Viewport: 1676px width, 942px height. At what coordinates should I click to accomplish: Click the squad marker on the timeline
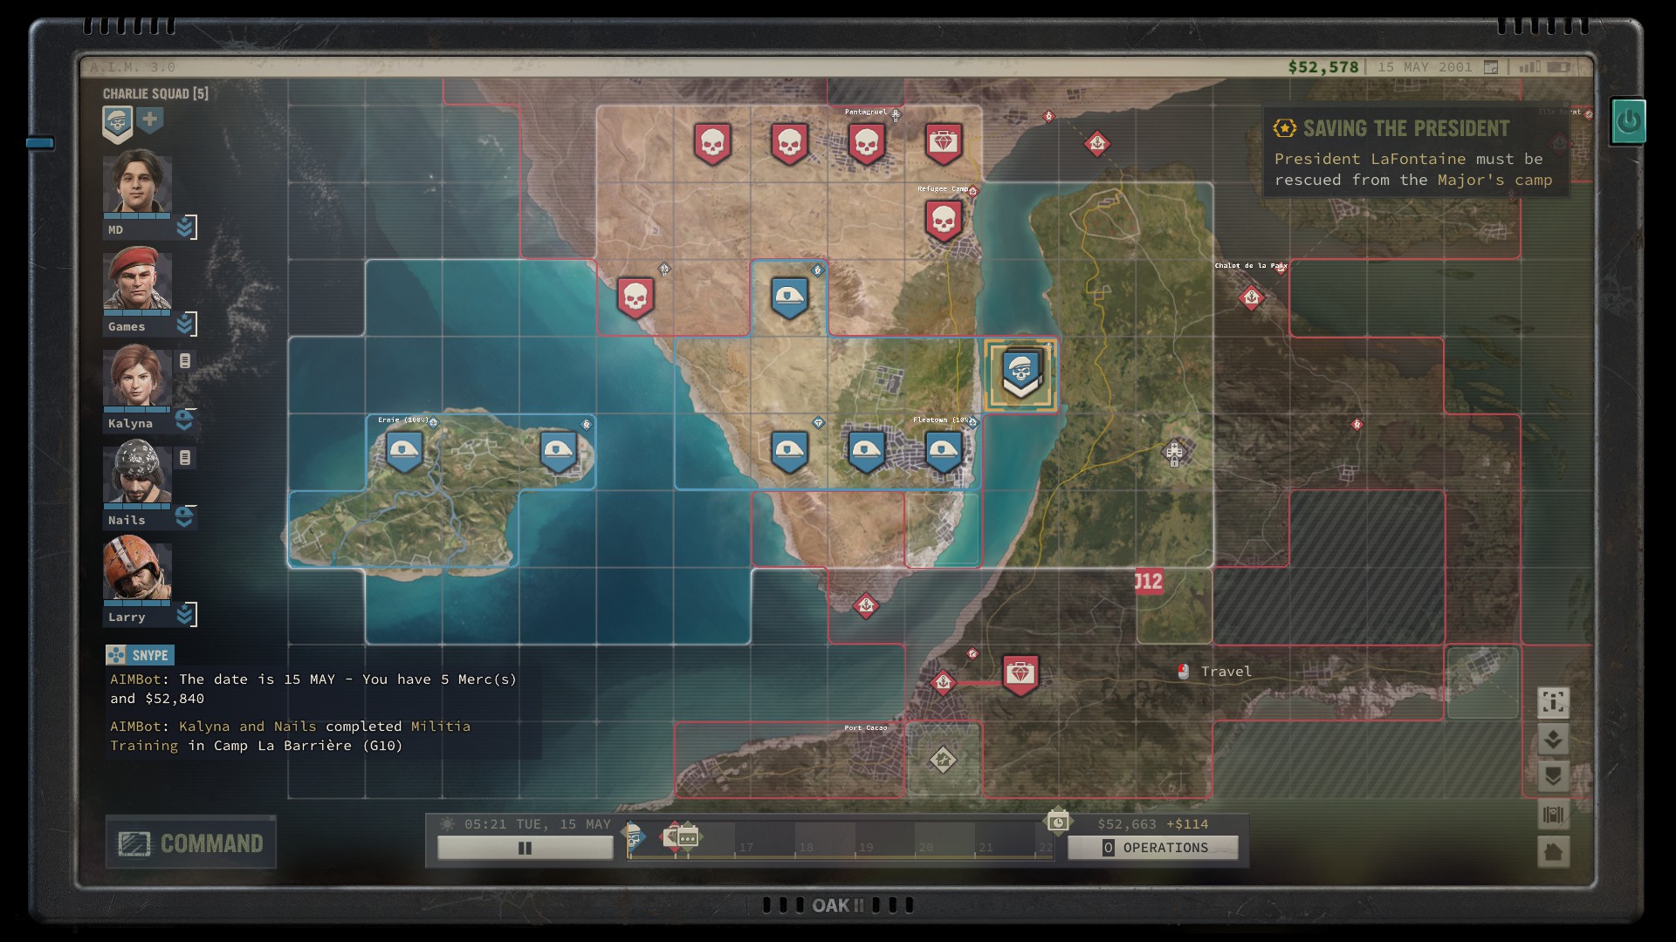(635, 836)
